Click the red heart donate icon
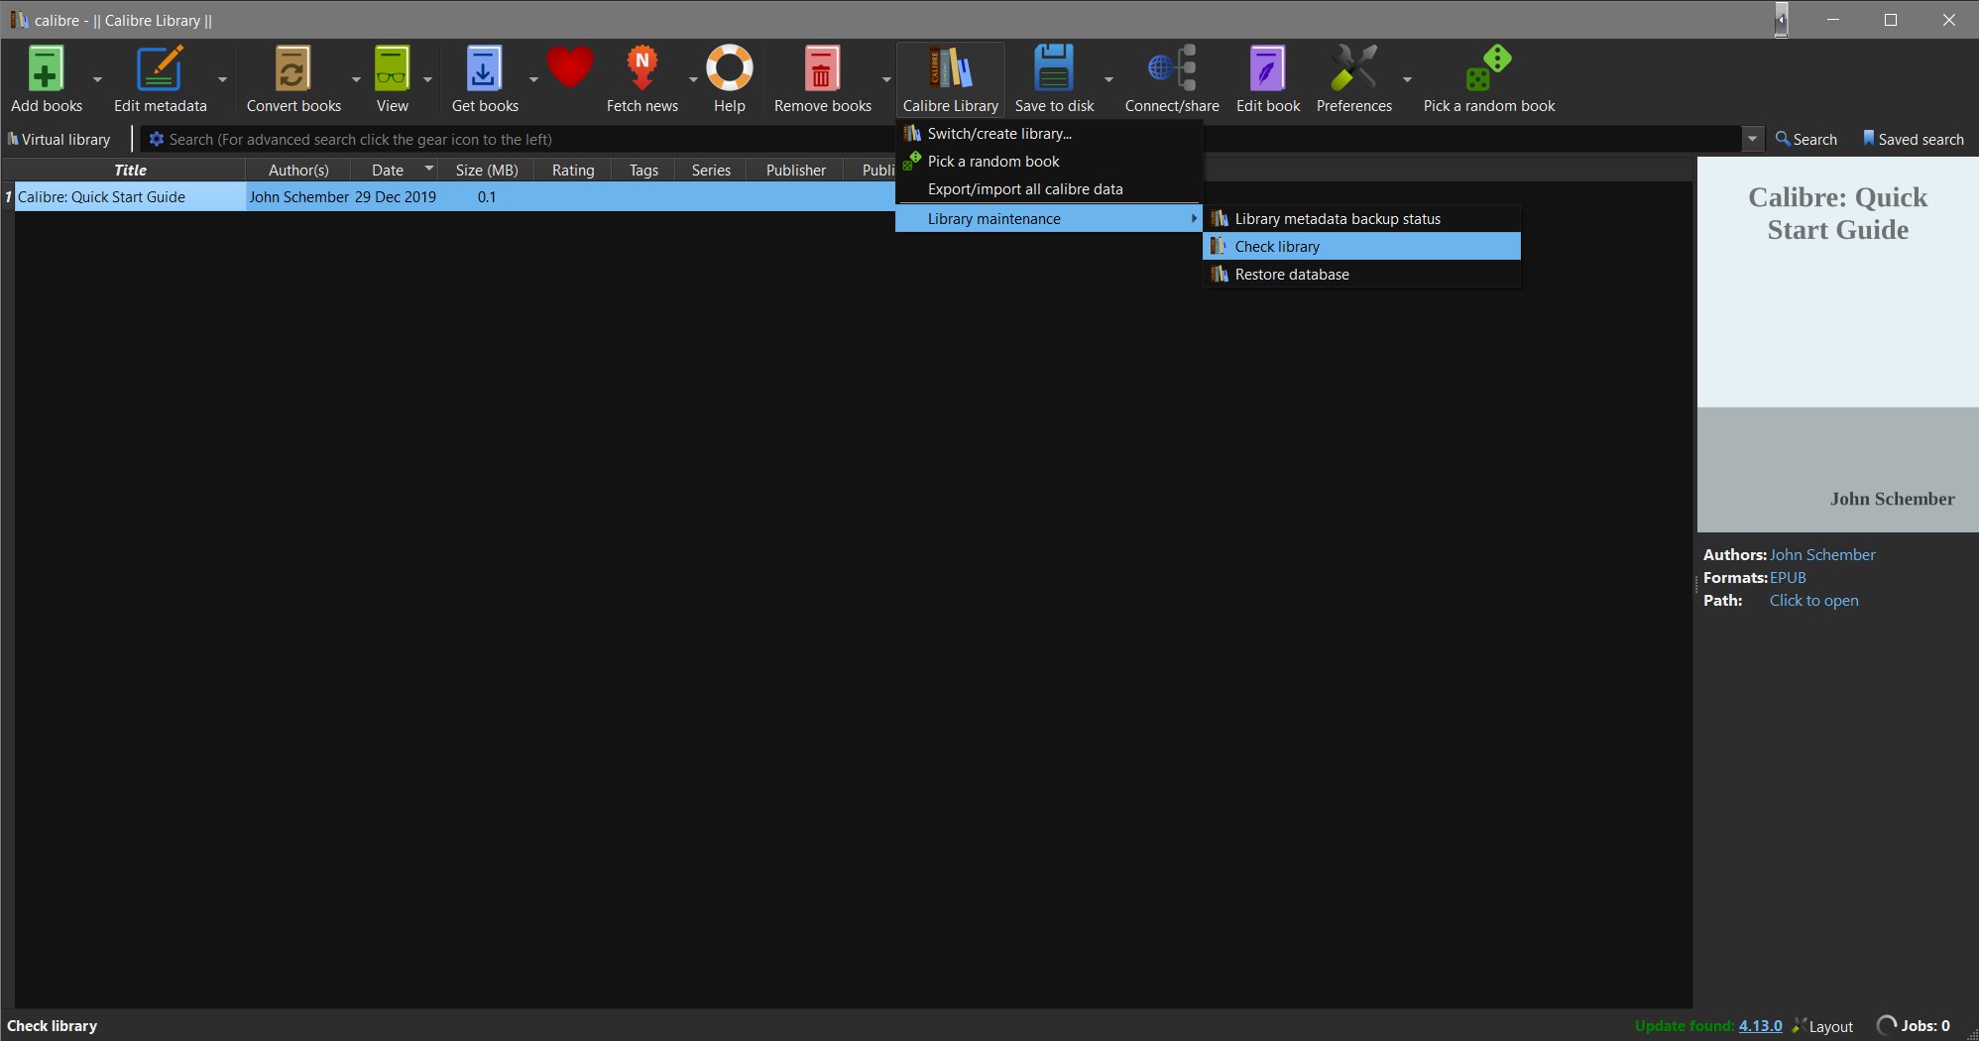Screen dimensions: 1979x1041 [569, 67]
